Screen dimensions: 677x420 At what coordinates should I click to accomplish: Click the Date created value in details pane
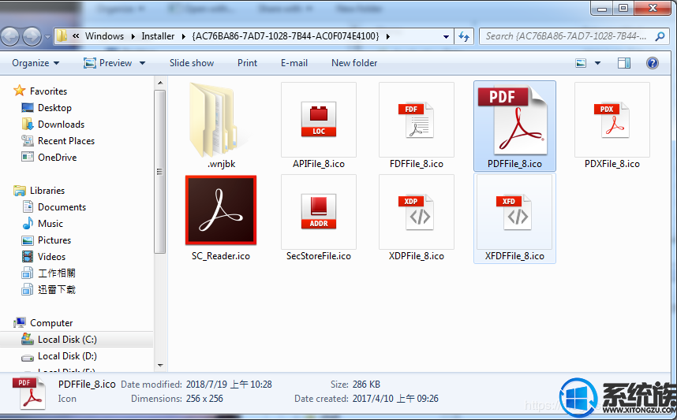click(x=395, y=399)
